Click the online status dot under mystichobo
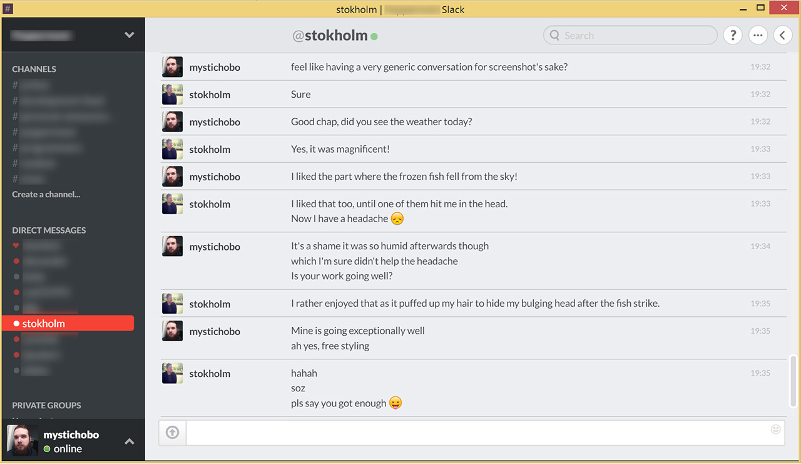The height and width of the screenshot is (464, 801). tap(48, 448)
